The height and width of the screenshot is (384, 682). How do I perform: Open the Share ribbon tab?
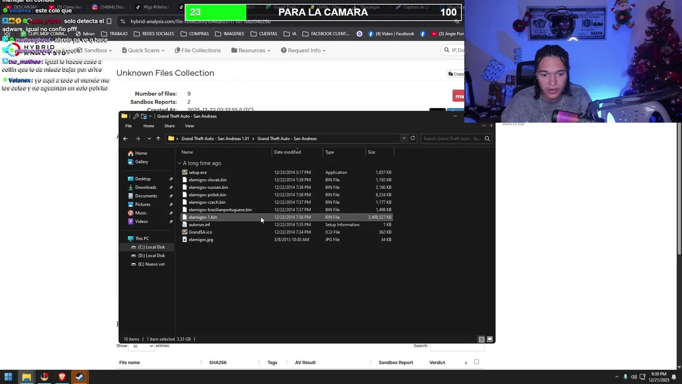pos(169,126)
